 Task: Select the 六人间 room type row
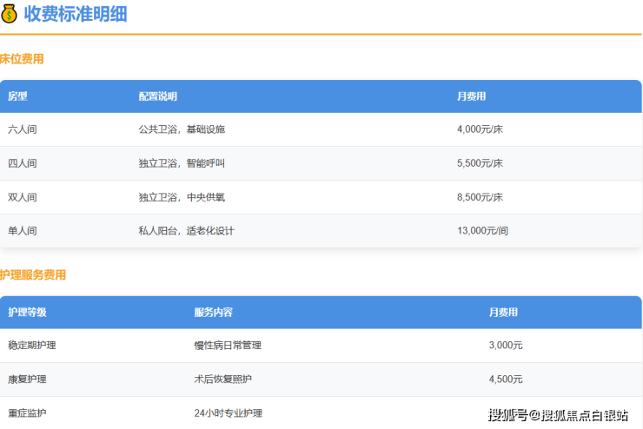(23, 129)
